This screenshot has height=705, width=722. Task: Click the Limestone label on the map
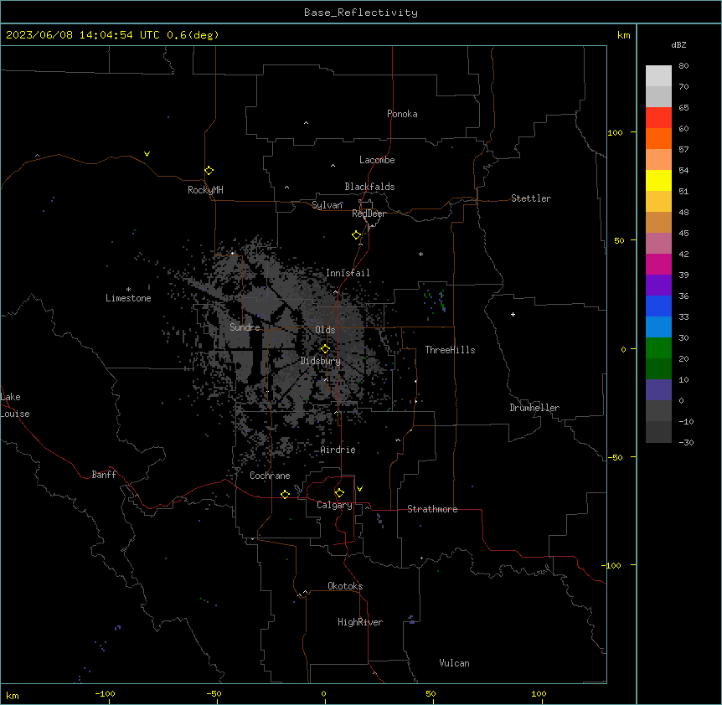click(128, 298)
